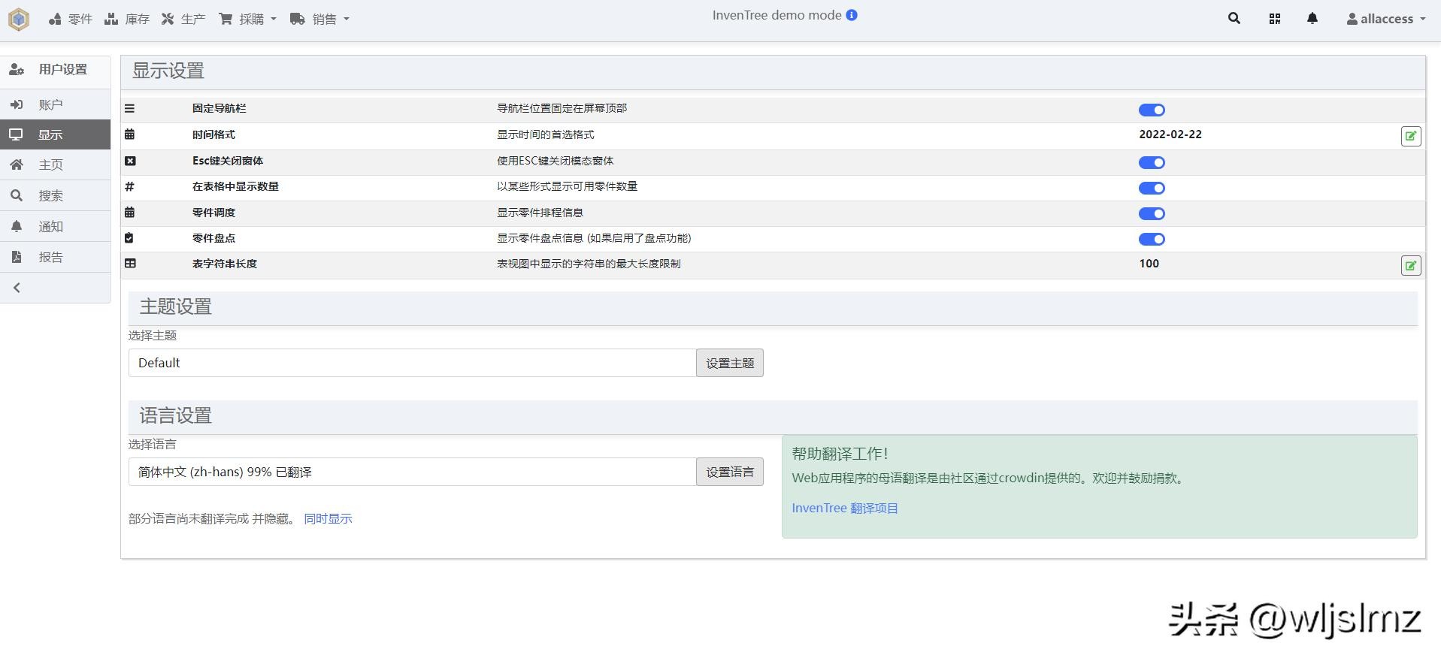Go to 通知 settings in sidebar
1441x658 pixels.
[50, 226]
